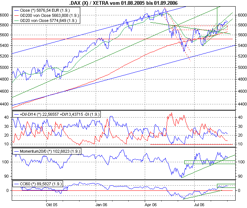The image size is (247, 208).
Task: Click the 4600 label on the left price axis
Action: [4, 91]
